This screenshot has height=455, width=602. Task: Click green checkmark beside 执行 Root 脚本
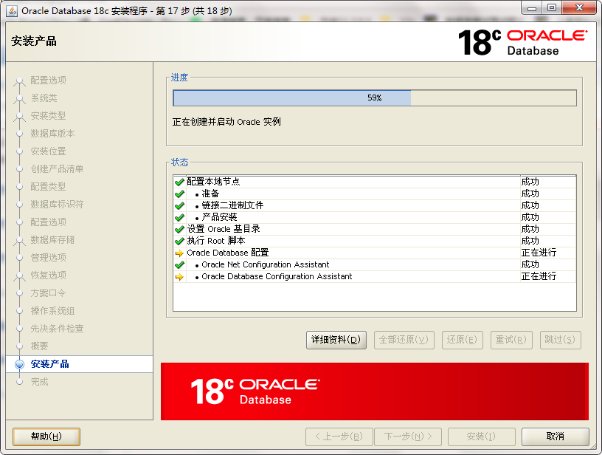(x=179, y=241)
